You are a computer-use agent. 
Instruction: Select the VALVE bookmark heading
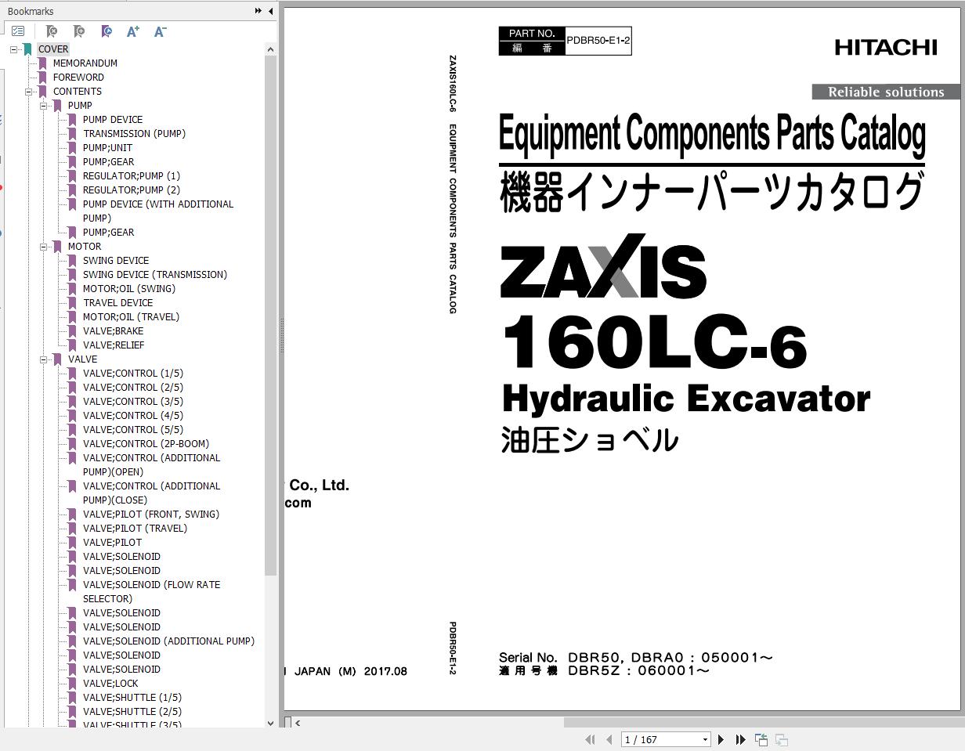[83, 359]
